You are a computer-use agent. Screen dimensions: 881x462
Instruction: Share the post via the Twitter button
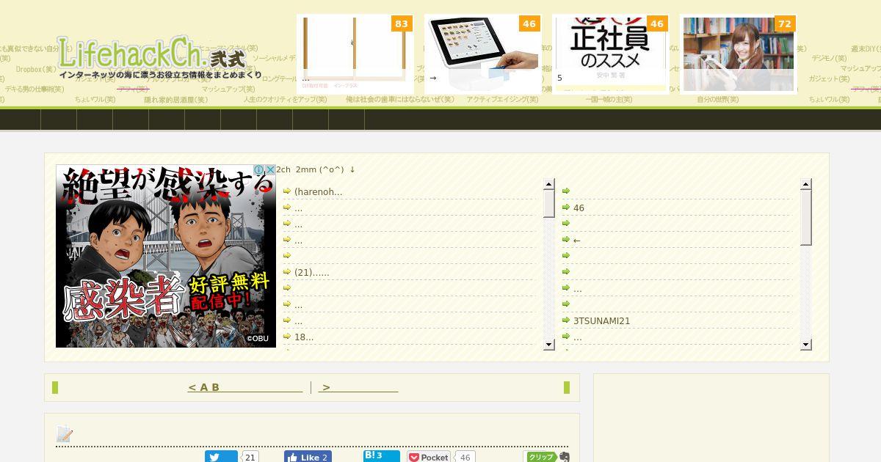[x=221, y=457]
